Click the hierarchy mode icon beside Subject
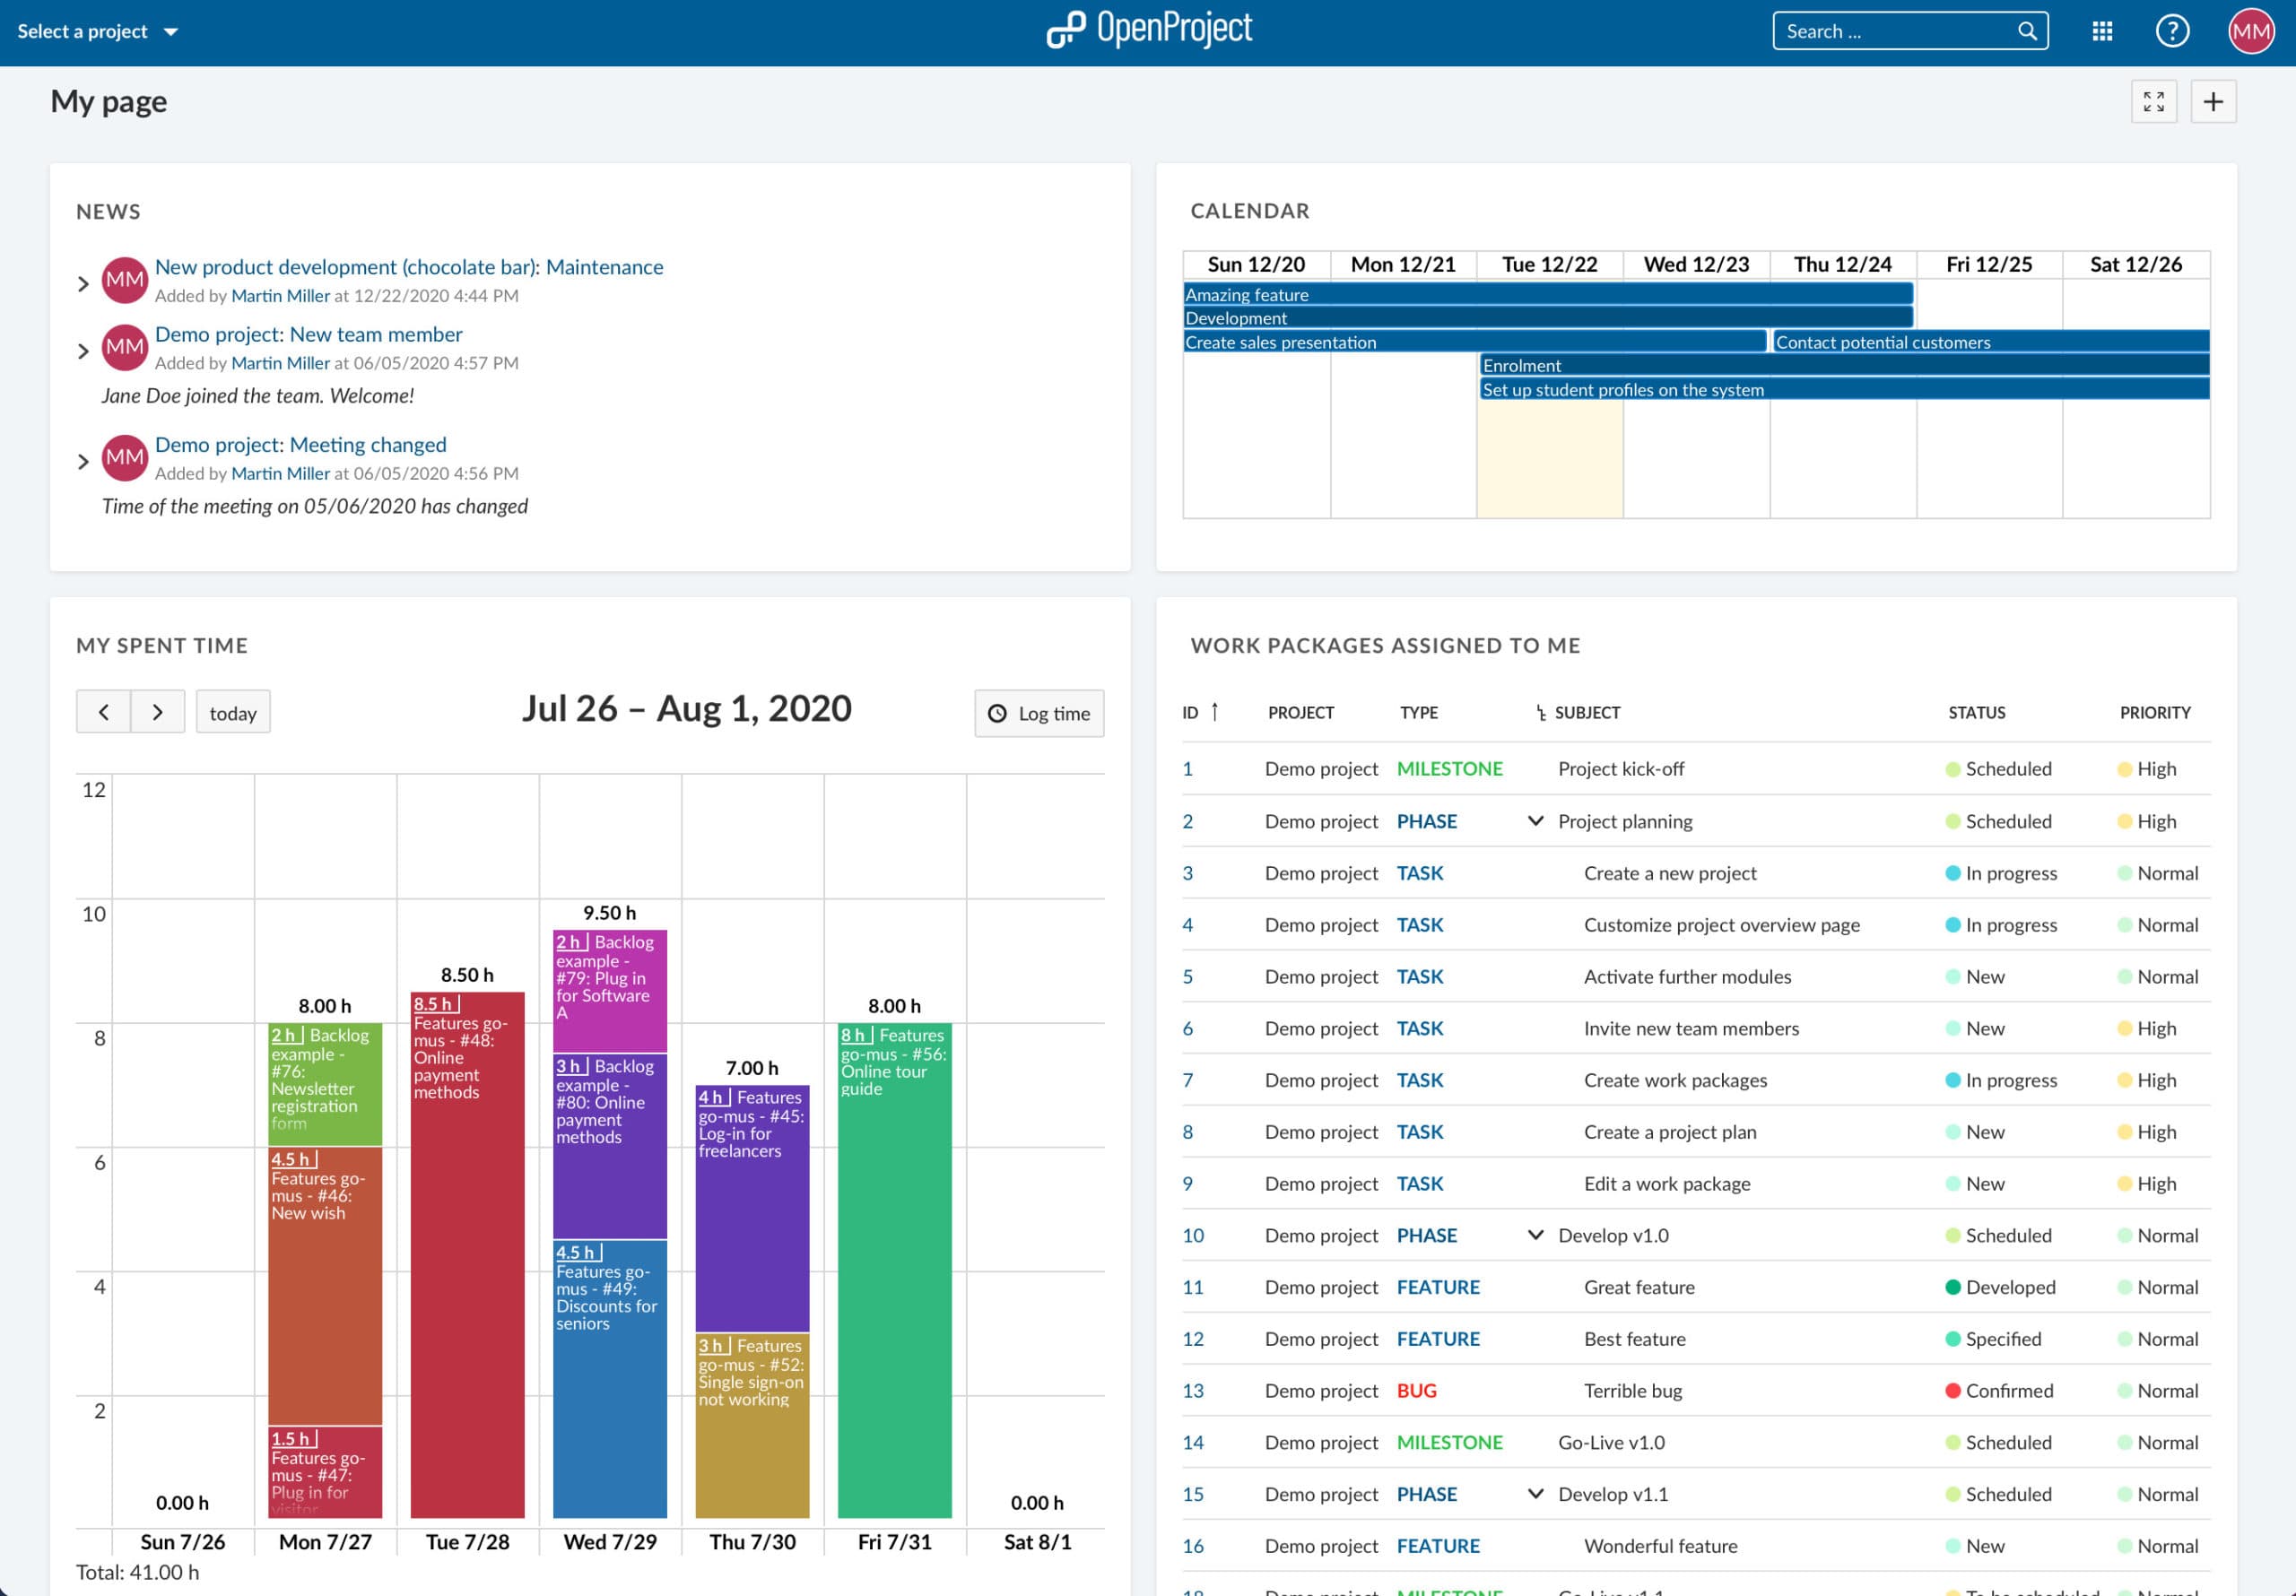The height and width of the screenshot is (1596, 2296). tap(1540, 713)
